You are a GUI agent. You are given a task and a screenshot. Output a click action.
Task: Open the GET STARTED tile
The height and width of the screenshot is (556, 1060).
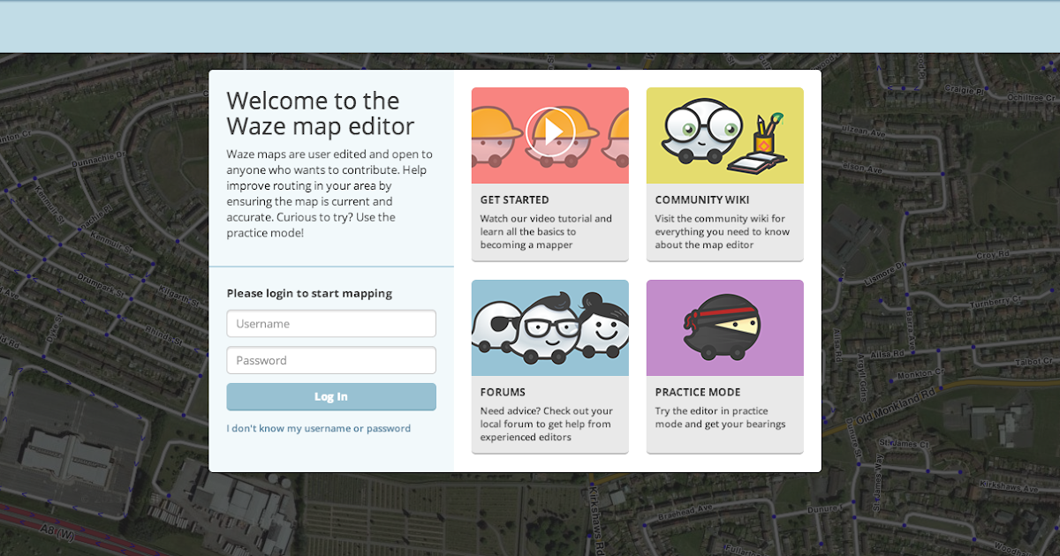coord(549,200)
